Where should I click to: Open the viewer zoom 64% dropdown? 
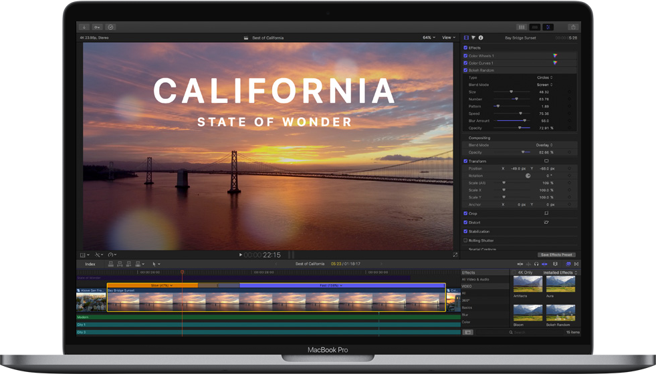(429, 37)
